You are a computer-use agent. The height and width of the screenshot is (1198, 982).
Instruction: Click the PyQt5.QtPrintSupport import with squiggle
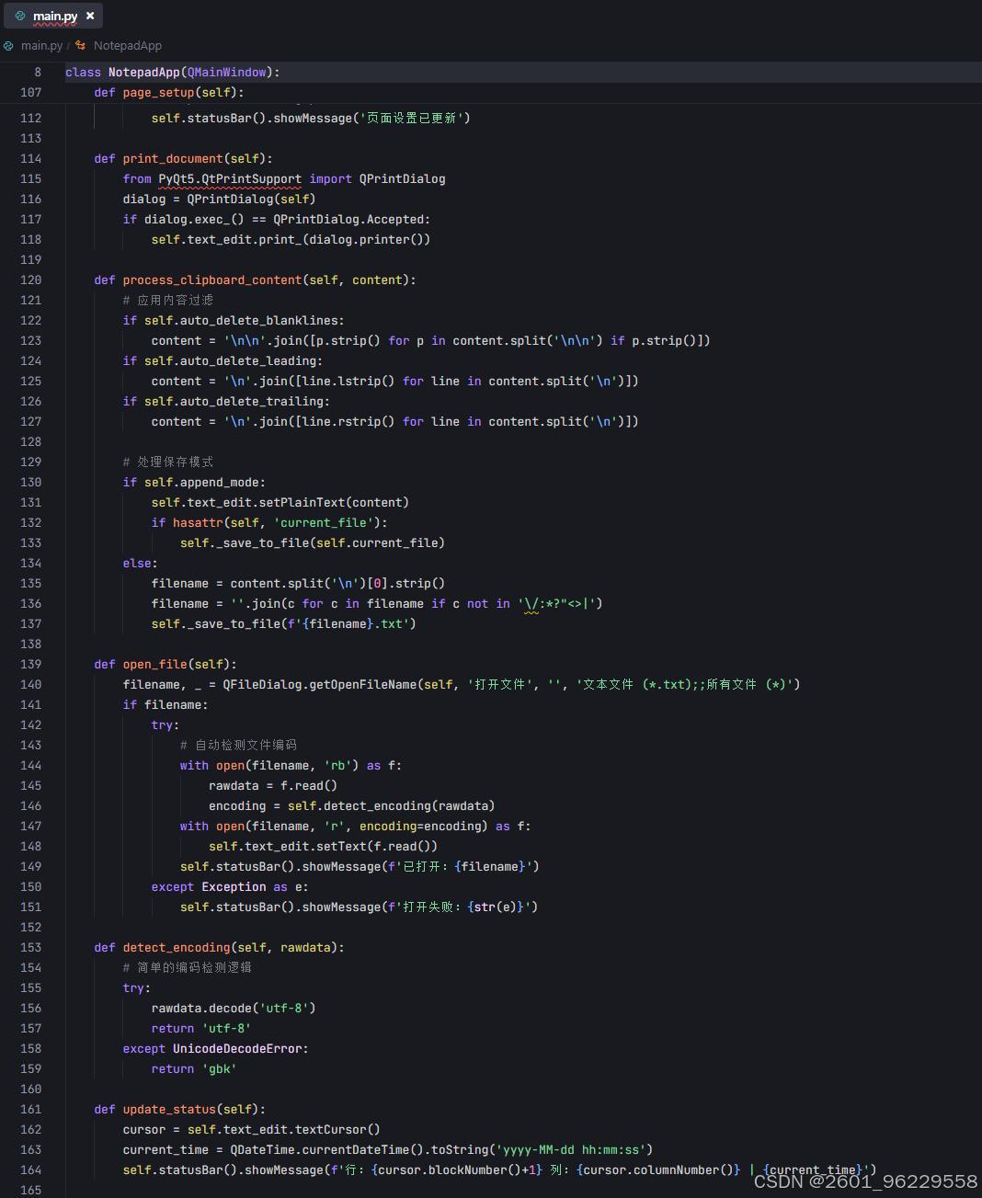(x=230, y=179)
